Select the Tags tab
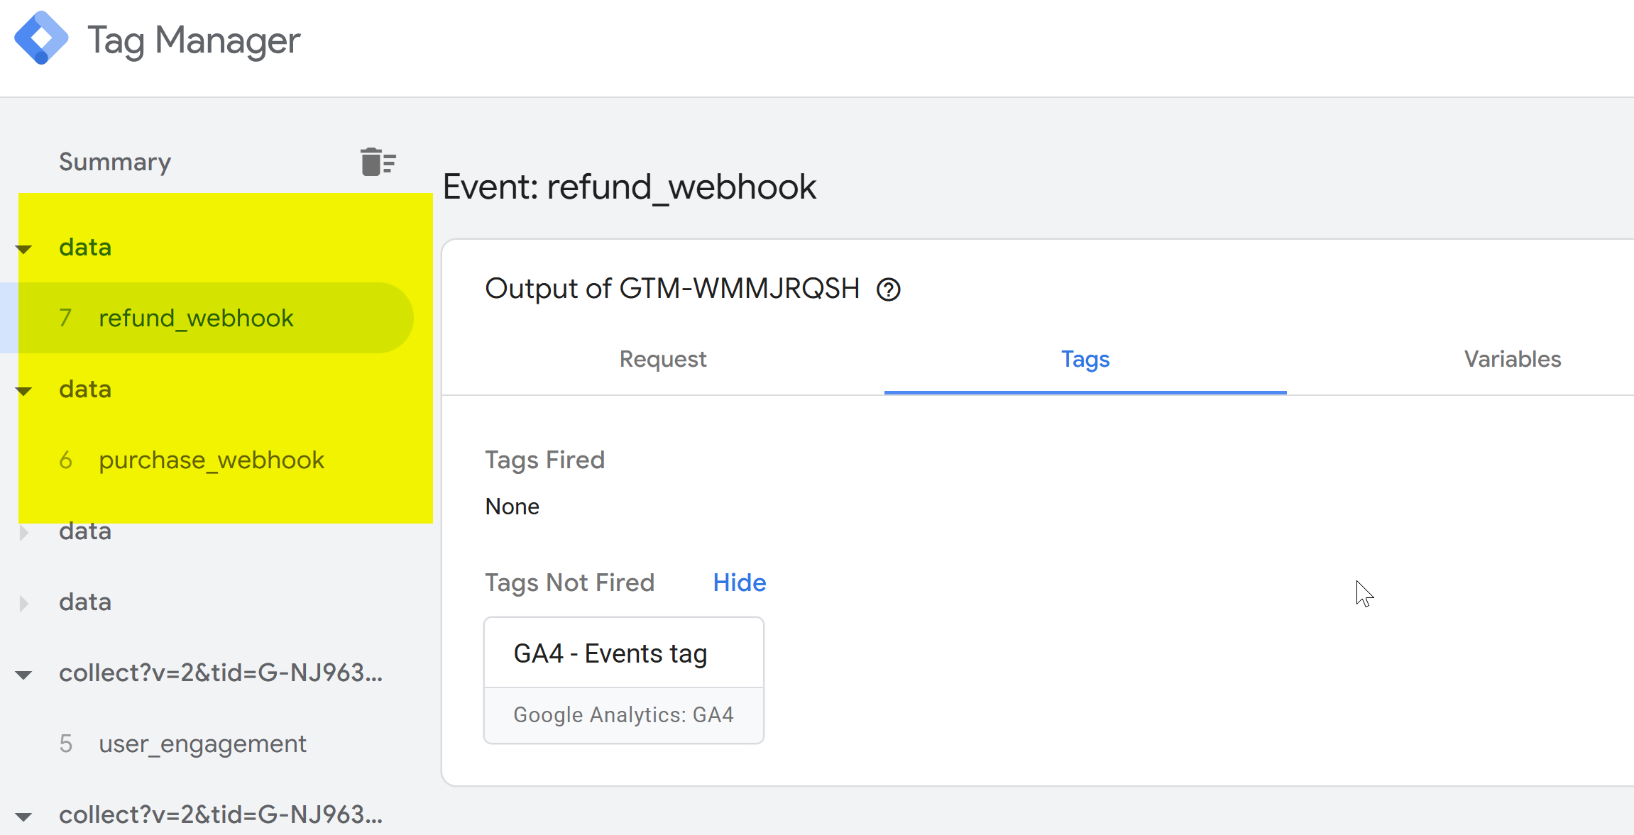This screenshot has height=835, width=1634. pos(1085,359)
